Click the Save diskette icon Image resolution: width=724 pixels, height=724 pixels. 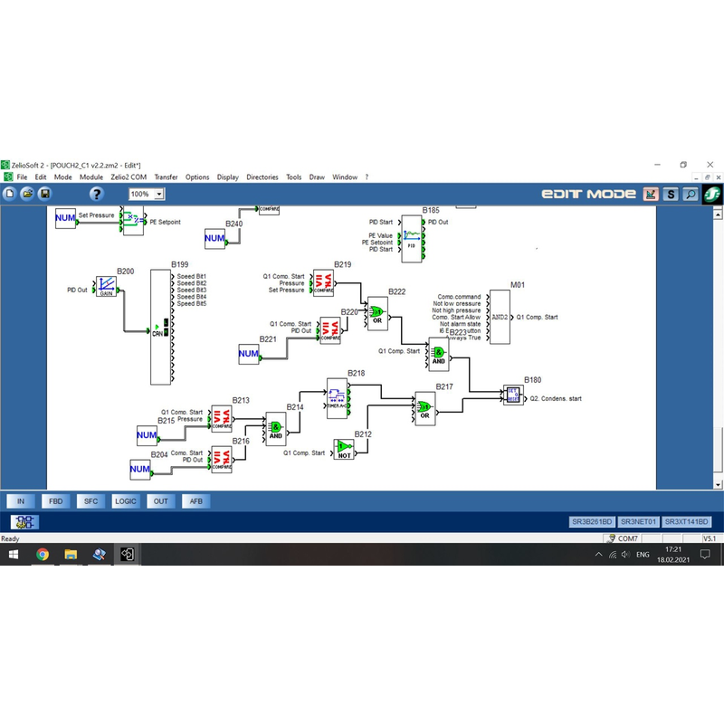[45, 194]
